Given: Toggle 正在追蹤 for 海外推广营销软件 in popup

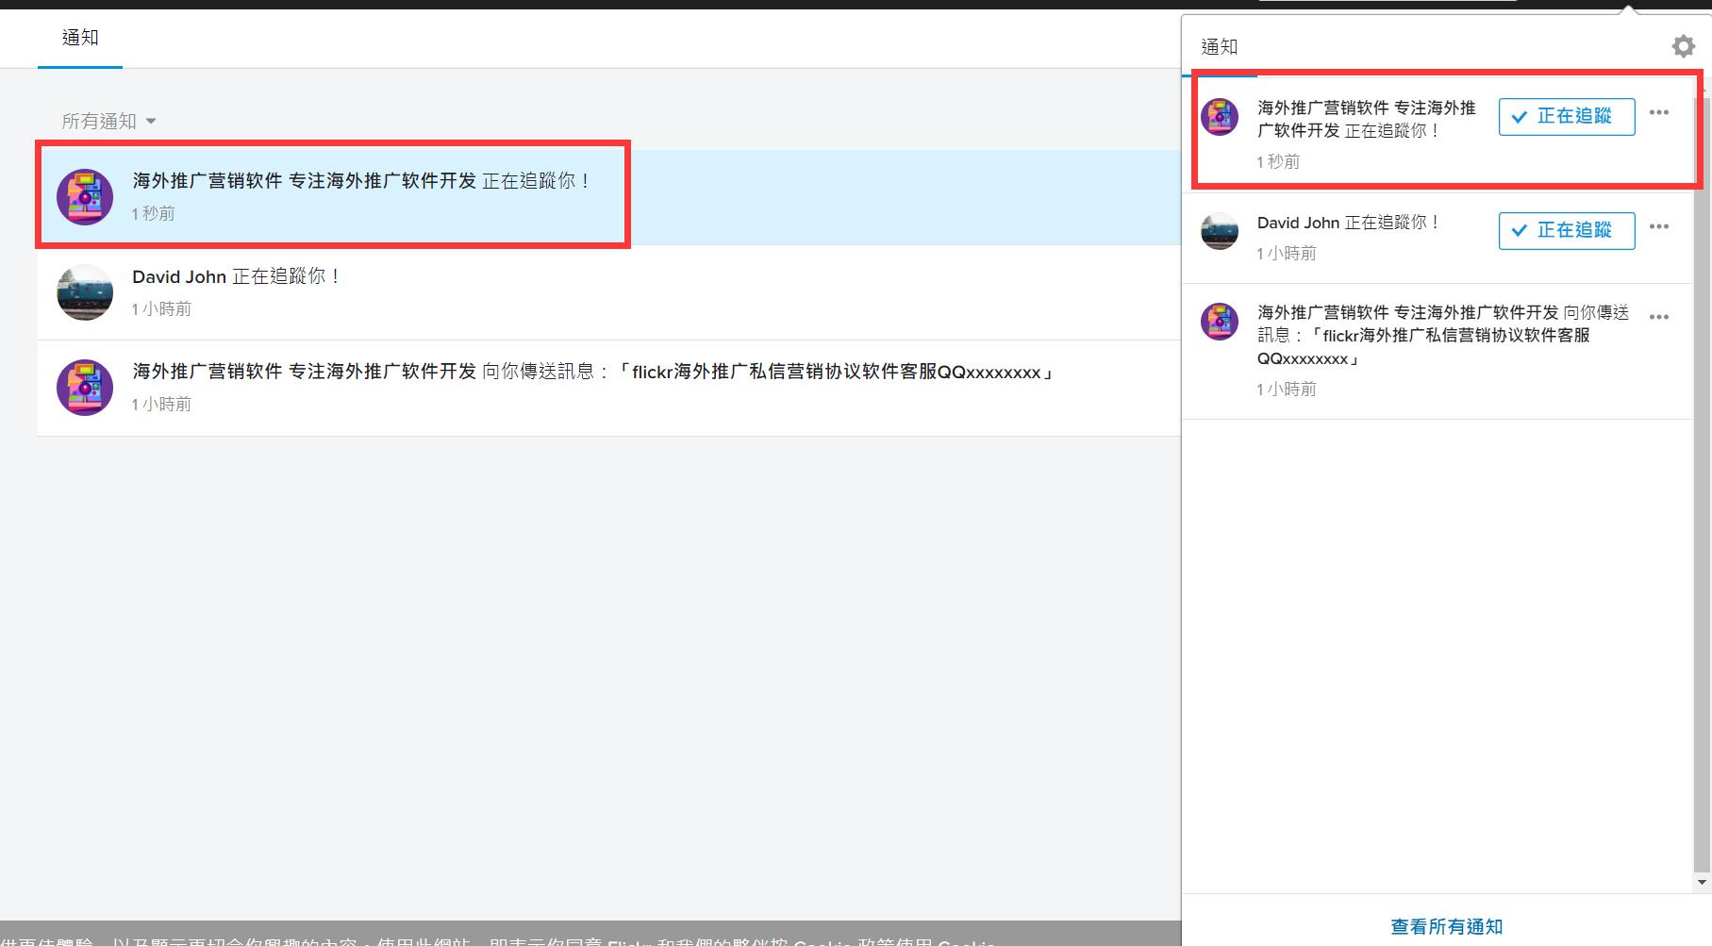Looking at the screenshot, I should (x=1566, y=116).
